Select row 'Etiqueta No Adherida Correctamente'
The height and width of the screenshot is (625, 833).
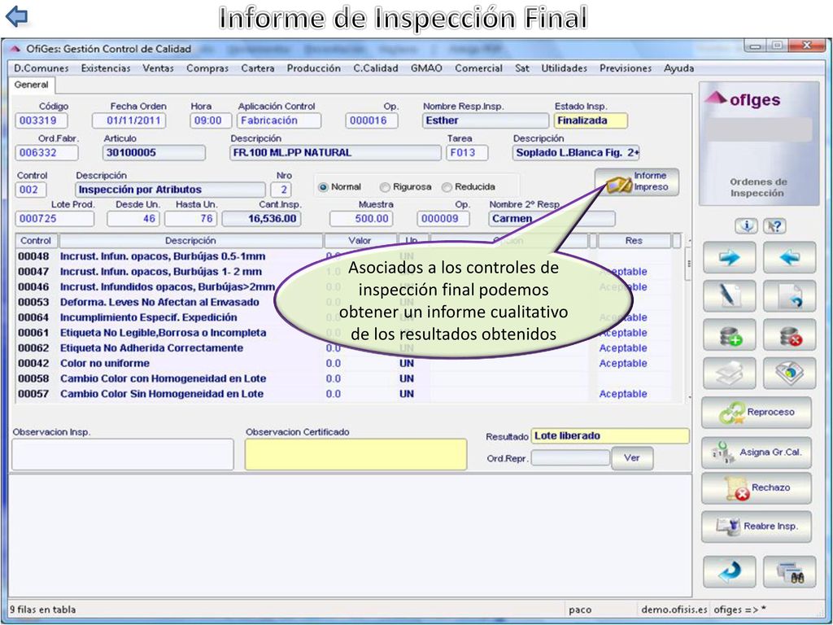click(351, 348)
